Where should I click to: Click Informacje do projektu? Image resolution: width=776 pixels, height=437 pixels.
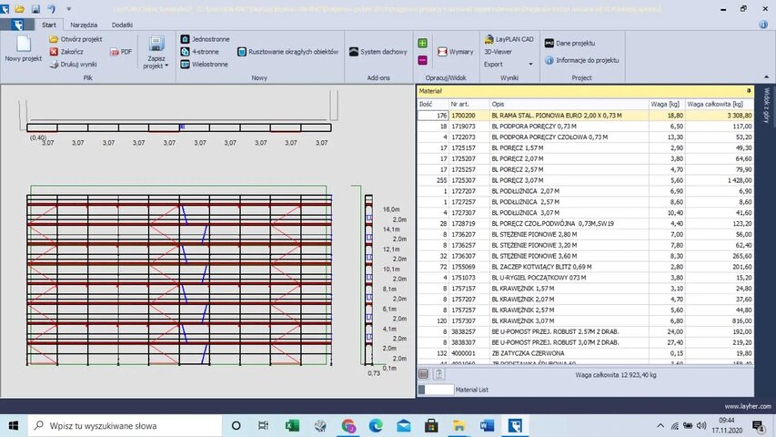(587, 60)
